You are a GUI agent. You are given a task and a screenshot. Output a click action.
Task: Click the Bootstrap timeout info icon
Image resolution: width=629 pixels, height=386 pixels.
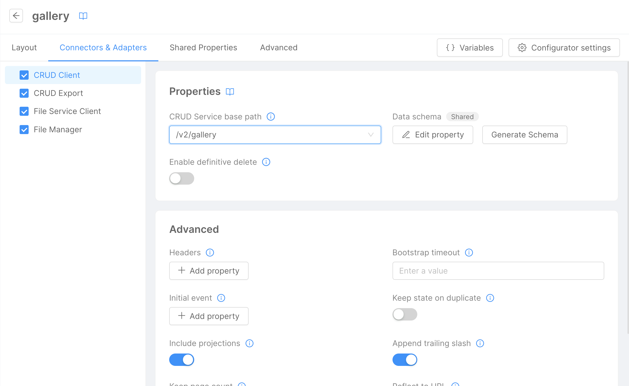[x=469, y=252]
